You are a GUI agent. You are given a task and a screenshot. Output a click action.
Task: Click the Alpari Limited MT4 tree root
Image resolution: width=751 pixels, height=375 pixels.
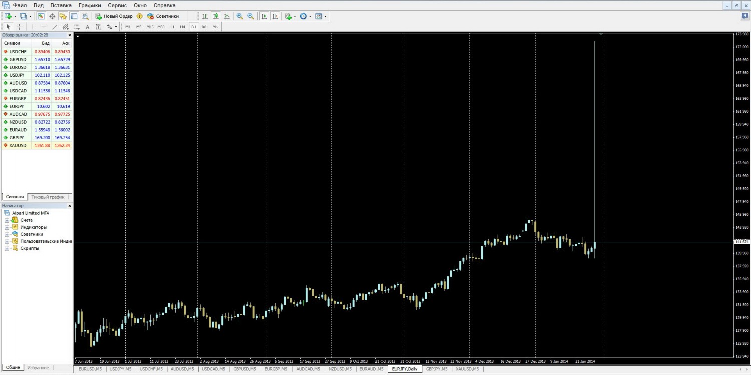point(30,213)
